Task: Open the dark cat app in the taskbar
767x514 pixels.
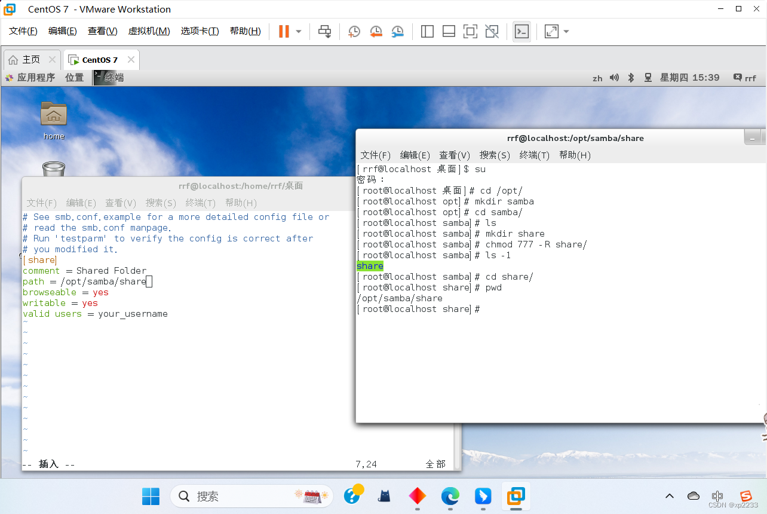Action: coord(385,496)
